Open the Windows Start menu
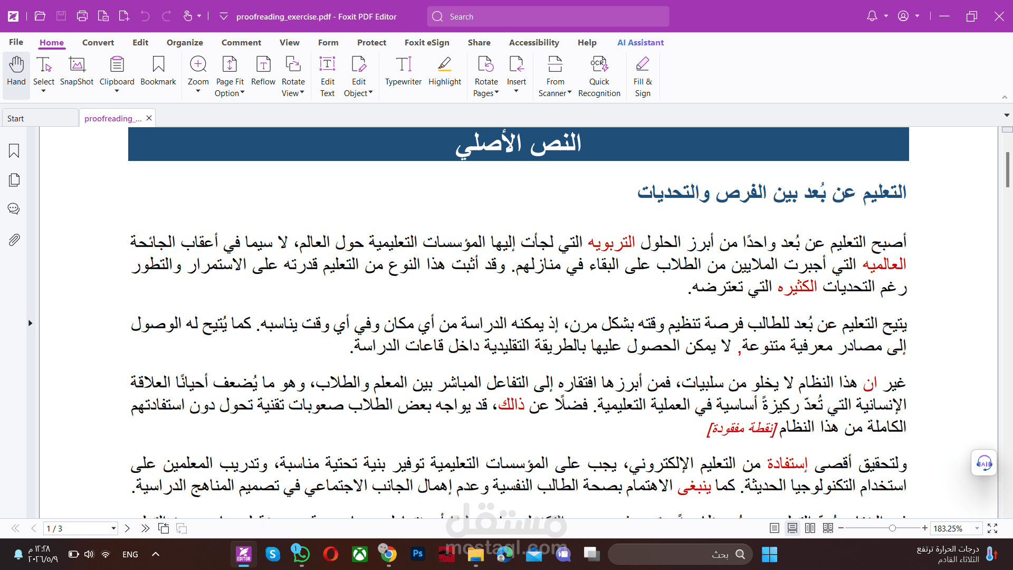The height and width of the screenshot is (570, 1013). pos(769,554)
